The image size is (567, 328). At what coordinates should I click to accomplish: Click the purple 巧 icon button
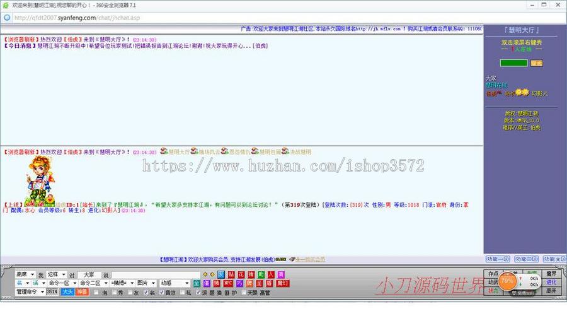click(x=239, y=283)
